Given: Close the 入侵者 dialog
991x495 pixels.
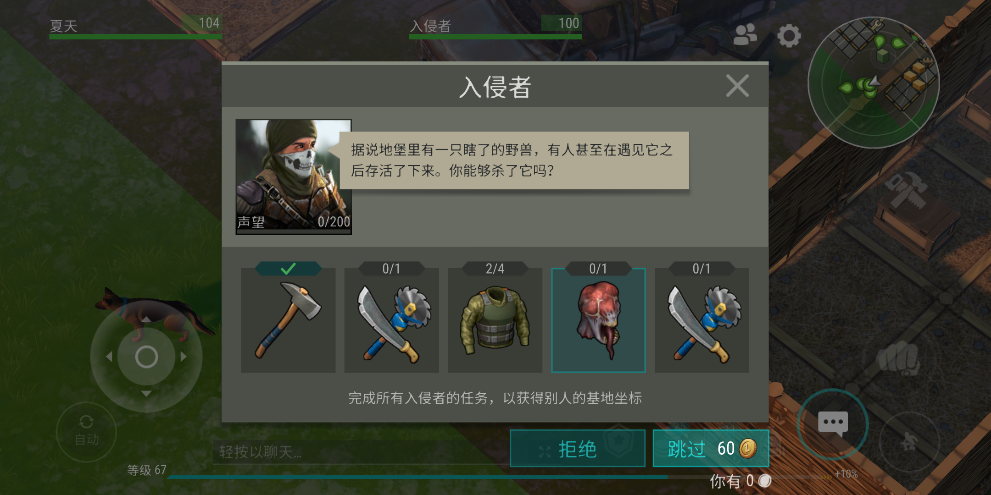Looking at the screenshot, I should coord(737,86).
